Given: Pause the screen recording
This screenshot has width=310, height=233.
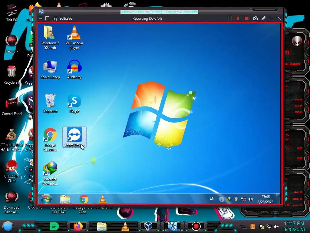Looking at the screenshot, I should click(238, 19).
